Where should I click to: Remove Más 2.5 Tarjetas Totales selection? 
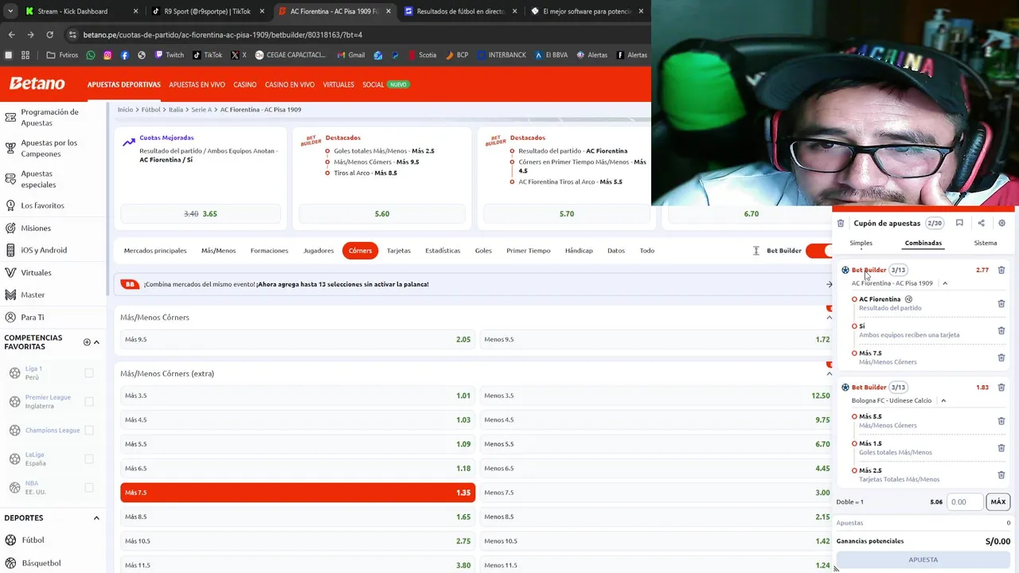coord(1001,475)
